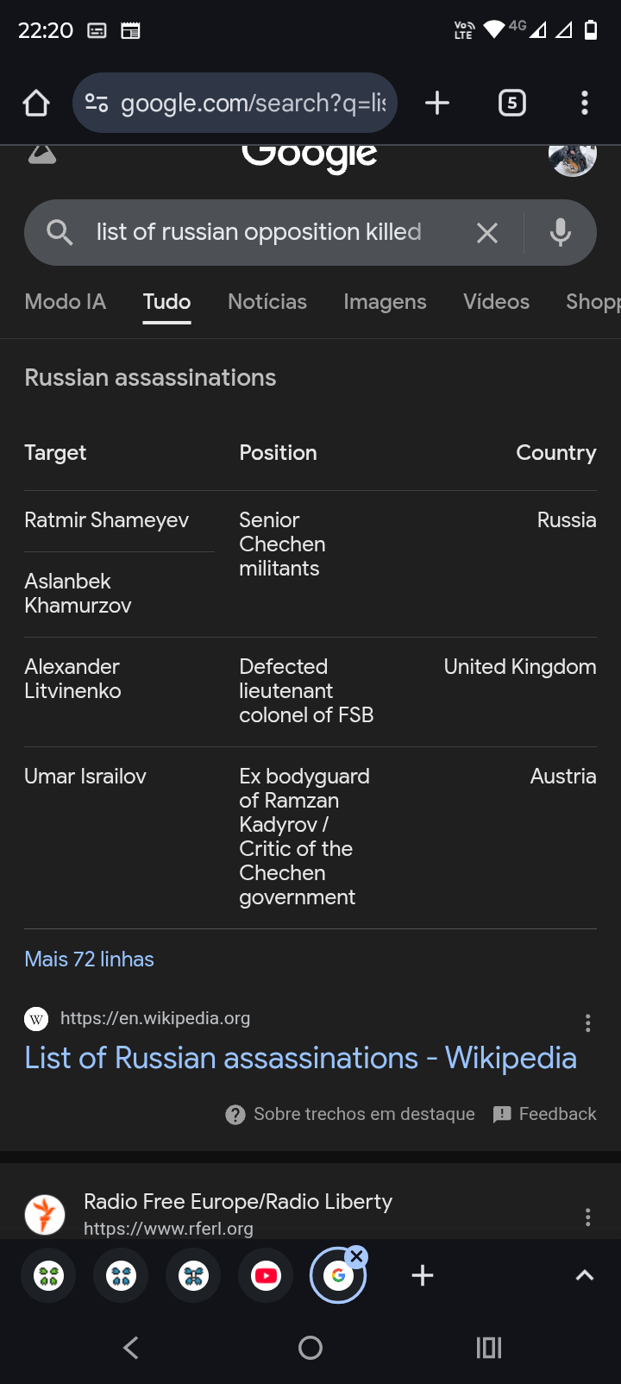
Task: Expand bottom tab strip with chevron
Action: click(x=585, y=1275)
